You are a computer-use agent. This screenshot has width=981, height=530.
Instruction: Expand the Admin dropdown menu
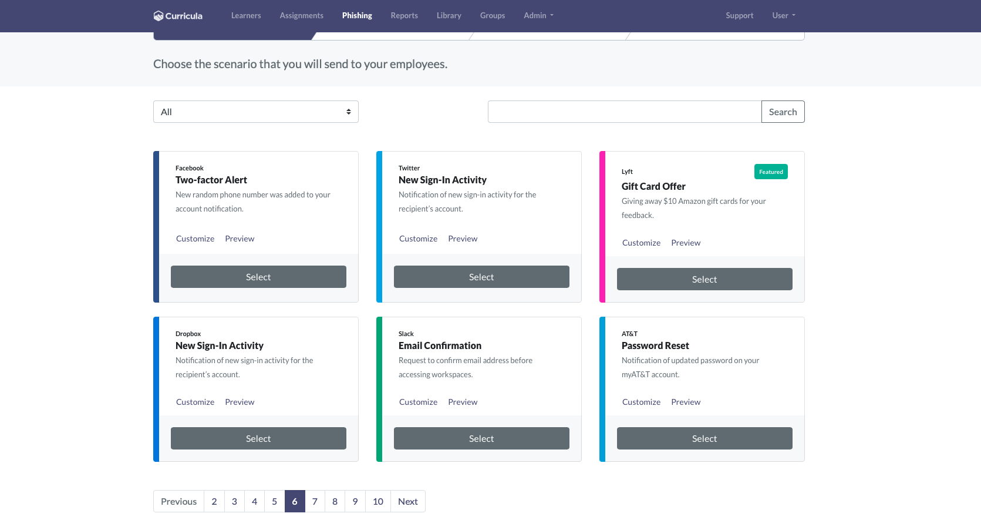(538, 16)
